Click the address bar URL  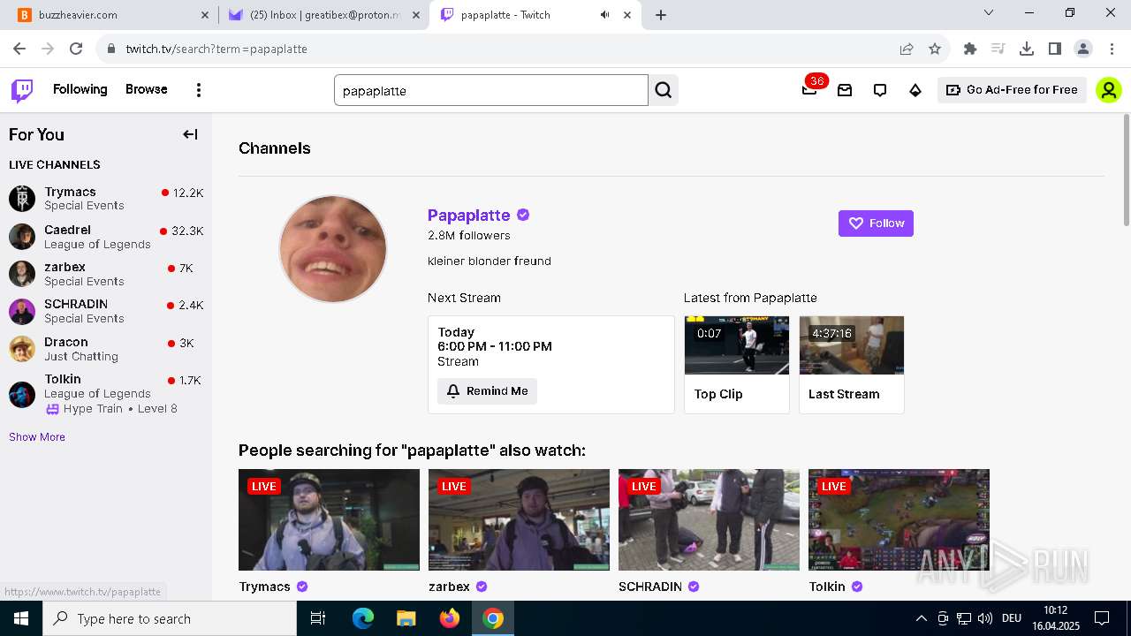[216, 49]
